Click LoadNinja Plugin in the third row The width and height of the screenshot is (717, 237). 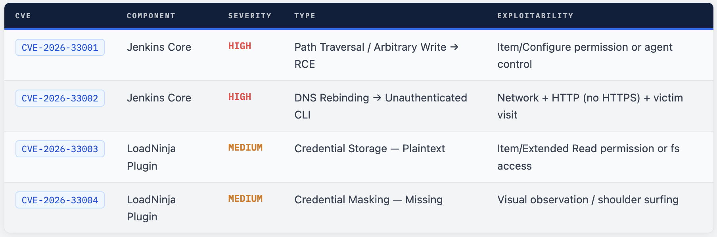point(151,157)
